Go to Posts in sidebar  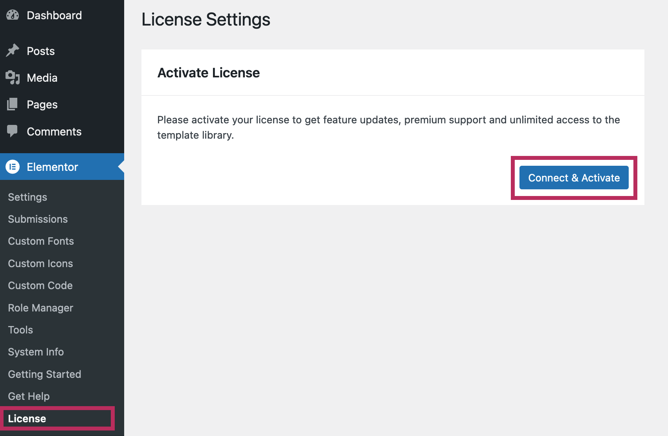tap(40, 51)
